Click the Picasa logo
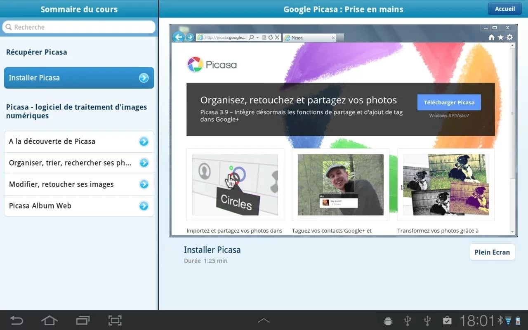Viewport: 528px width, 330px height. (212, 65)
